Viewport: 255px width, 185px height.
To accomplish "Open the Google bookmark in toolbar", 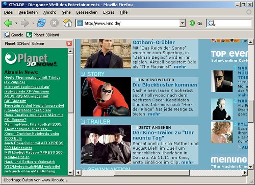I will coord(14,35).
